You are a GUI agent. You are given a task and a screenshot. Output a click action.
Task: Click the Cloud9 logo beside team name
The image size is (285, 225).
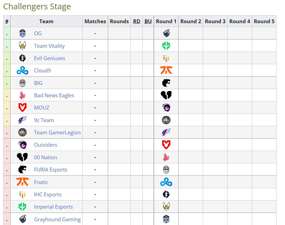[x=22, y=70]
